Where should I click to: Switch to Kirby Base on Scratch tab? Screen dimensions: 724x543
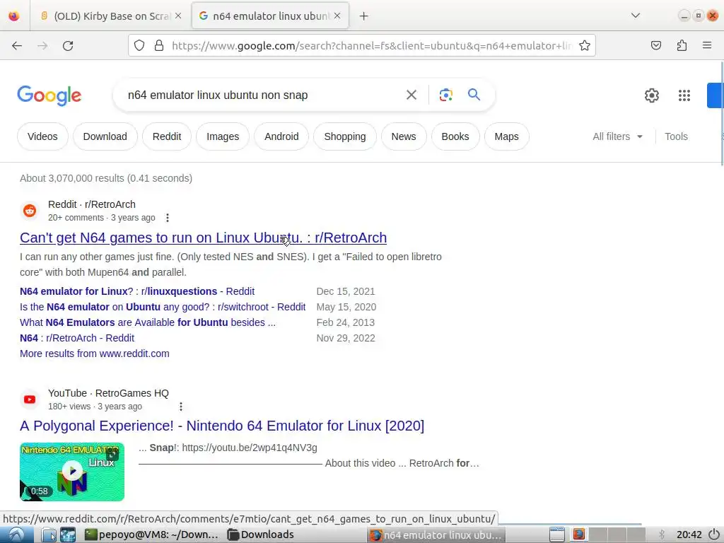coord(110,16)
